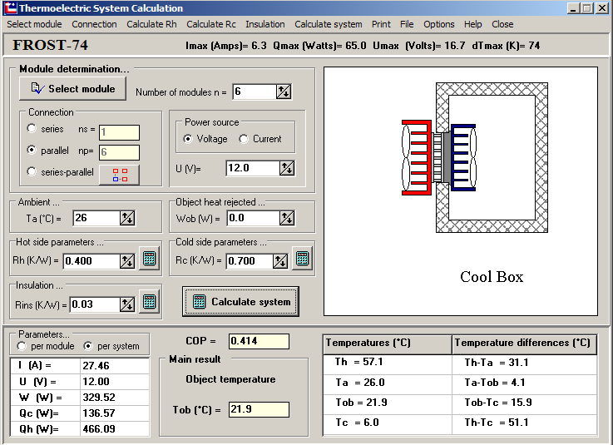Screen dimensions: 613x445
Task: Click the Rh (K/W) input field
Action: coord(90,261)
